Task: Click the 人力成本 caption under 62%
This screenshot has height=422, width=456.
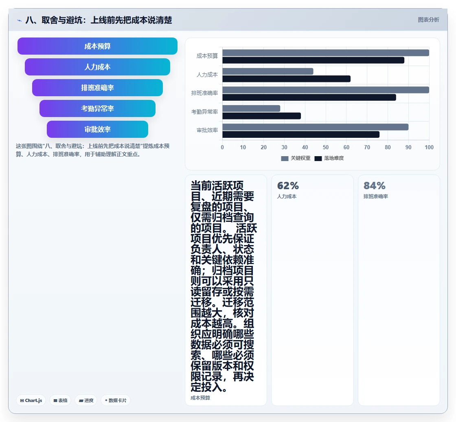Action: click(287, 197)
